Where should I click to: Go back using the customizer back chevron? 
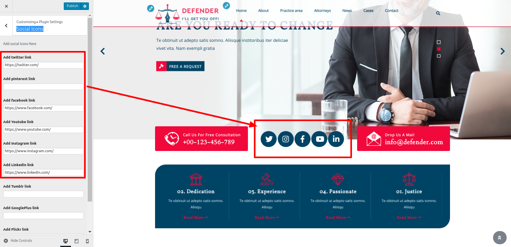pyautogui.click(x=6, y=25)
